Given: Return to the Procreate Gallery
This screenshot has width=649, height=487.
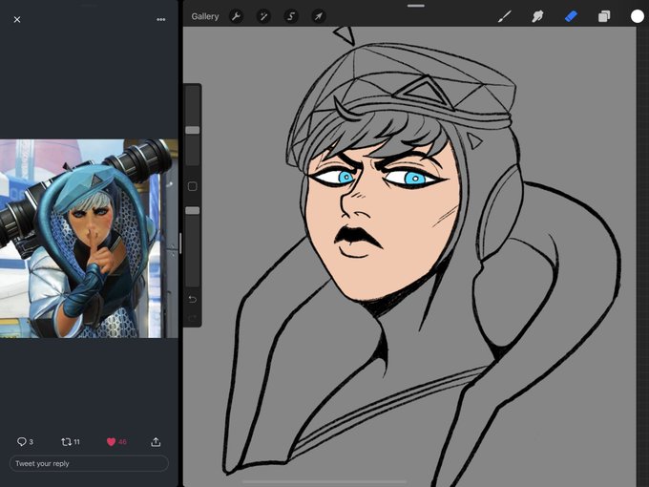Looking at the screenshot, I should [x=205, y=16].
